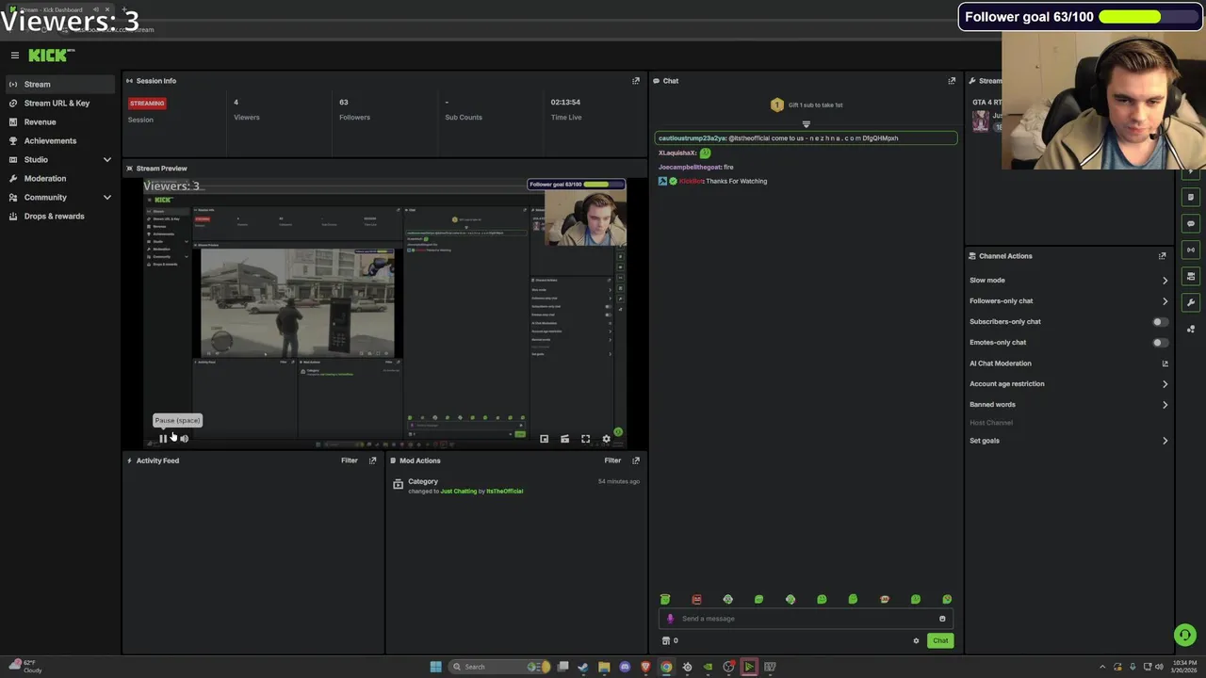Screen dimensions: 1206x678
Task: Open AI Chat Moderation external link
Action: pyautogui.click(x=1165, y=363)
